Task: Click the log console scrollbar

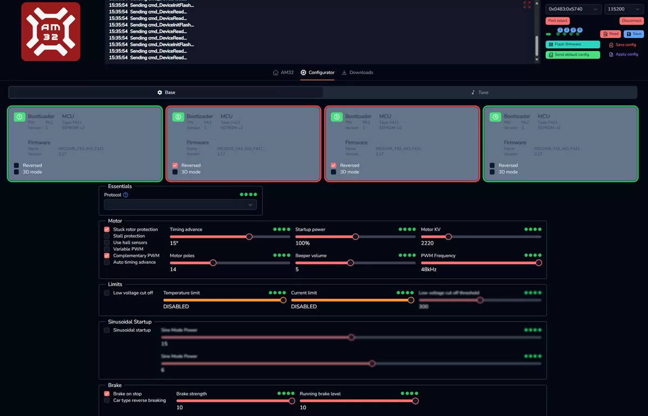Action: pos(537,46)
